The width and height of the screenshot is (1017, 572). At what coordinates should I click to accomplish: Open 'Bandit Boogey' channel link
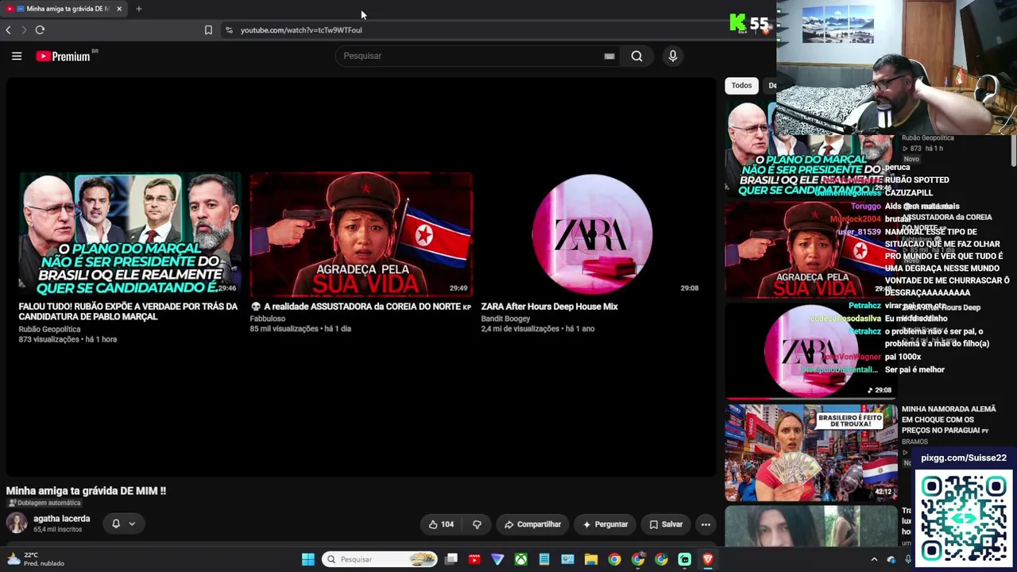505,319
